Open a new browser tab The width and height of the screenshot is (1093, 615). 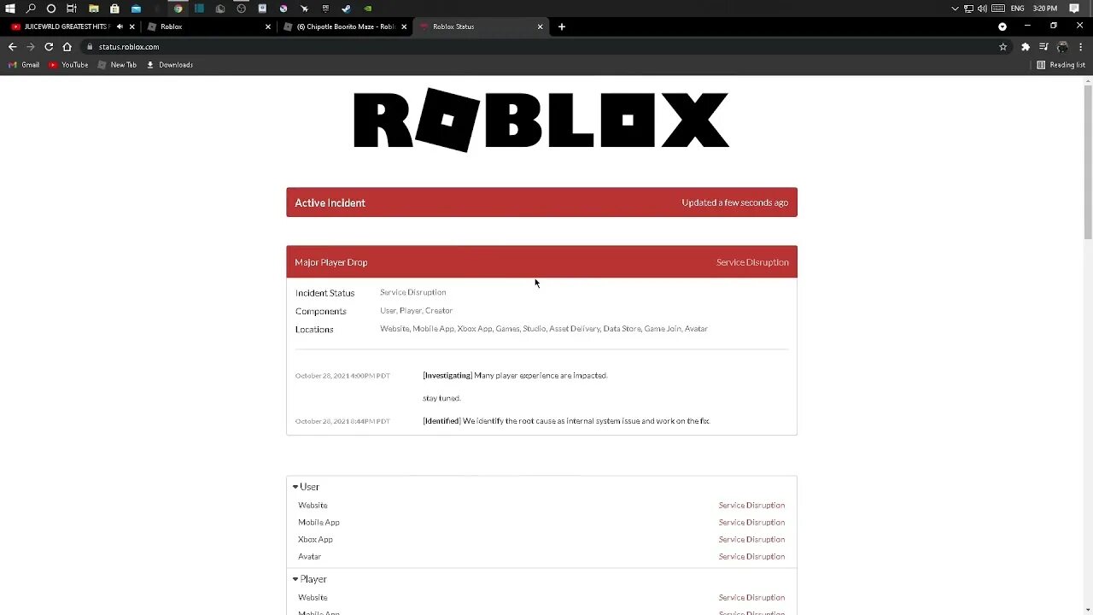[x=561, y=26]
